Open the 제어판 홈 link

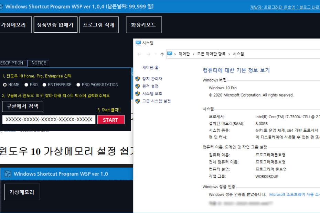[x=150, y=68]
